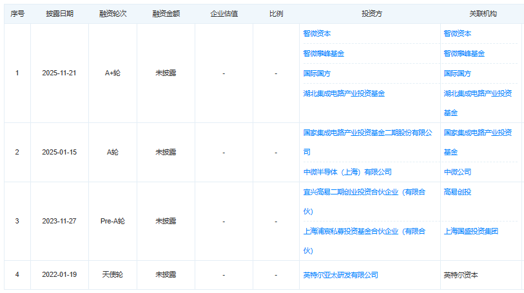The image size is (524, 293).
Task: Select row number 1 cell
Action: (17, 73)
